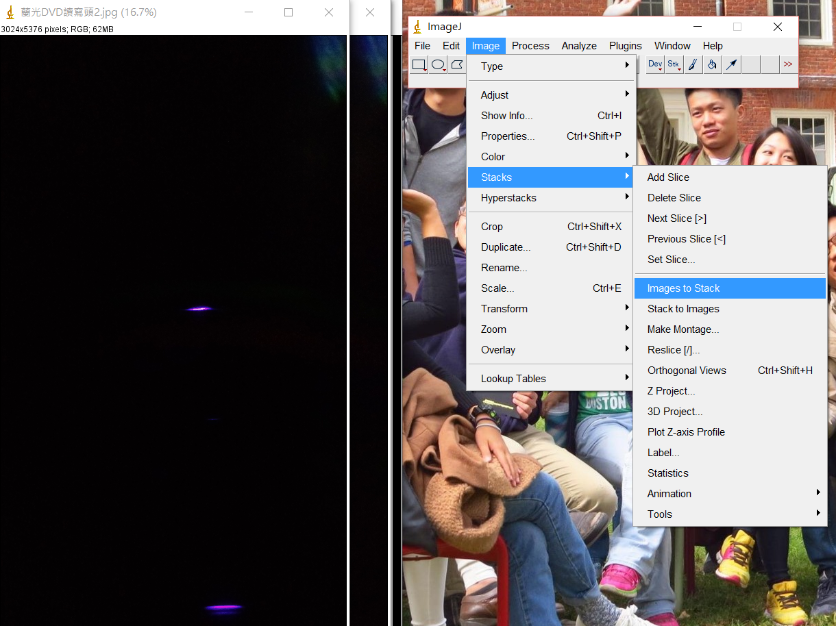Expand the Type submenu
Image resolution: width=836 pixels, height=626 pixels.
pyautogui.click(x=552, y=66)
